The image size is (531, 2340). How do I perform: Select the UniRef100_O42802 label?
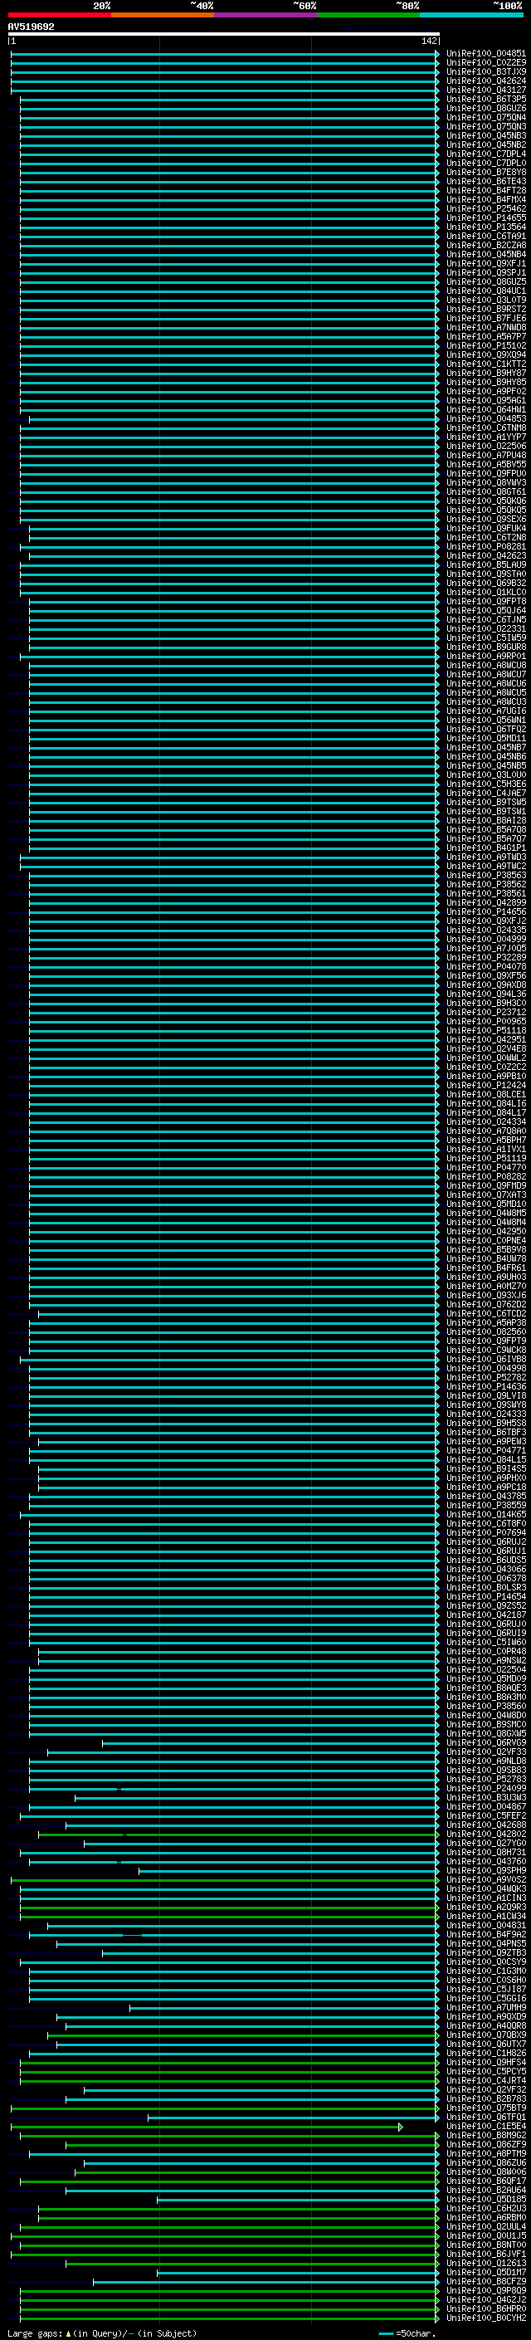(x=485, y=1834)
